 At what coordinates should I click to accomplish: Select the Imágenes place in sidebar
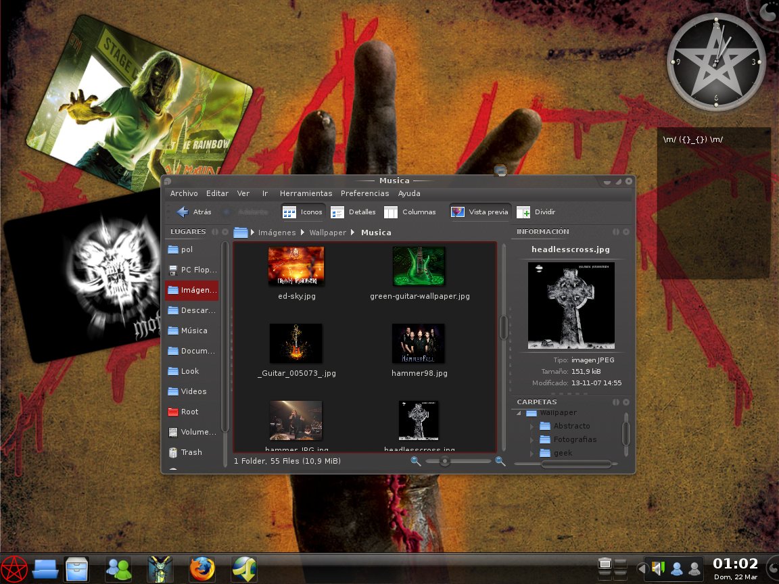192,290
